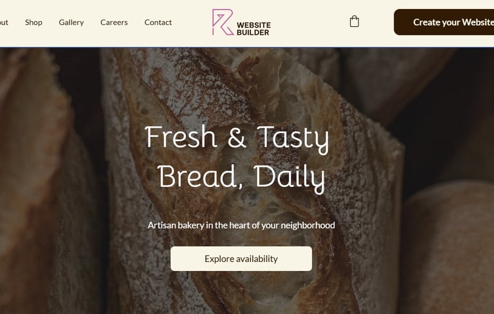494x314 pixels.
Task: Open the Careers navigation link
Action: click(x=114, y=22)
